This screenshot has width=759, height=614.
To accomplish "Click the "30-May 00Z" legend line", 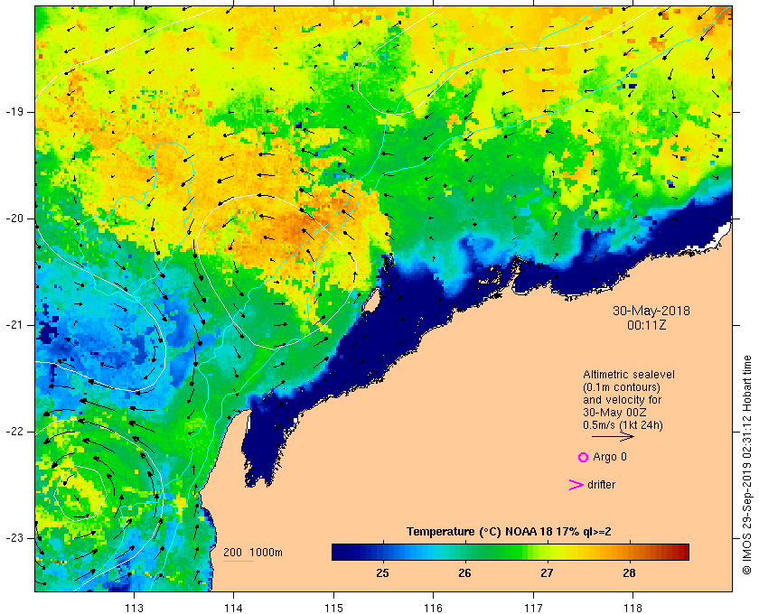I will [x=614, y=413].
